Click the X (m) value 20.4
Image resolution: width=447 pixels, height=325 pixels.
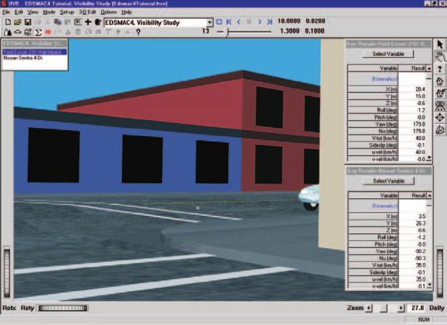click(420, 89)
